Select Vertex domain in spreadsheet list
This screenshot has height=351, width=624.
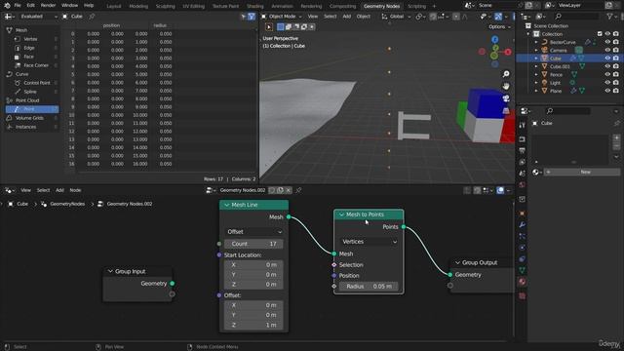[x=30, y=39]
